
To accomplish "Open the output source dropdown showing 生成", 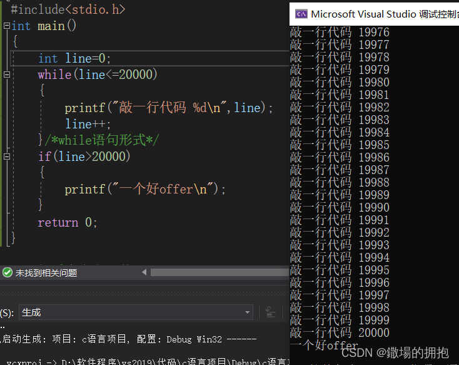I will 136,312.
